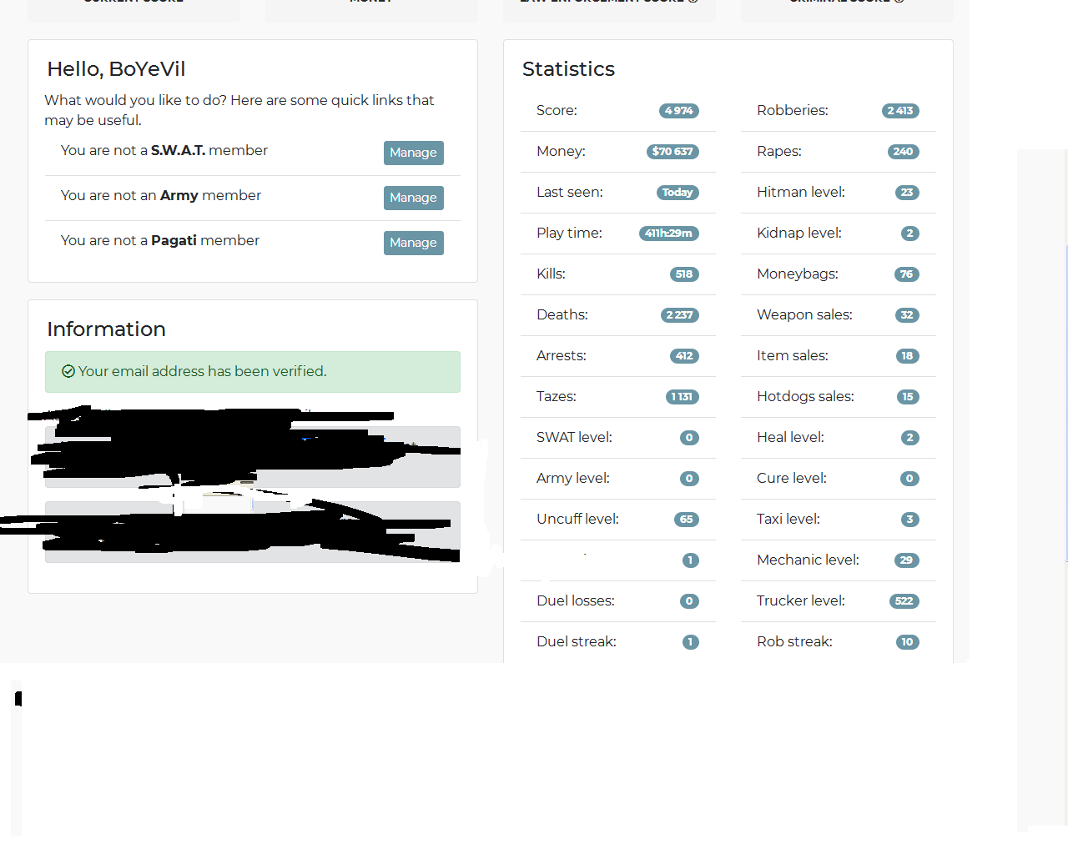Click the Moneybags badge '76'

pyautogui.click(x=907, y=274)
